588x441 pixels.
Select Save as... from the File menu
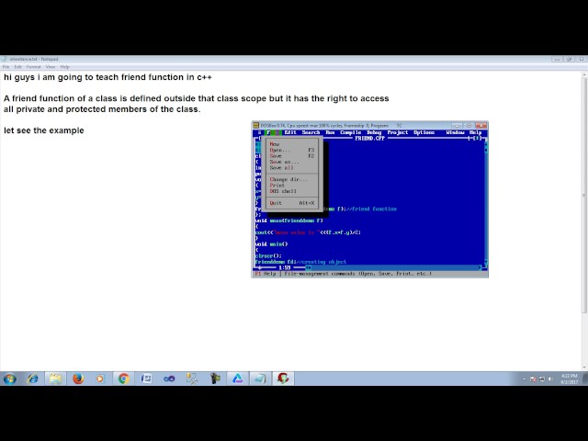[x=292, y=162]
